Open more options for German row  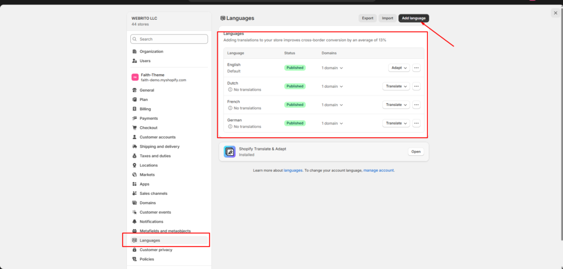[x=416, y=123]
